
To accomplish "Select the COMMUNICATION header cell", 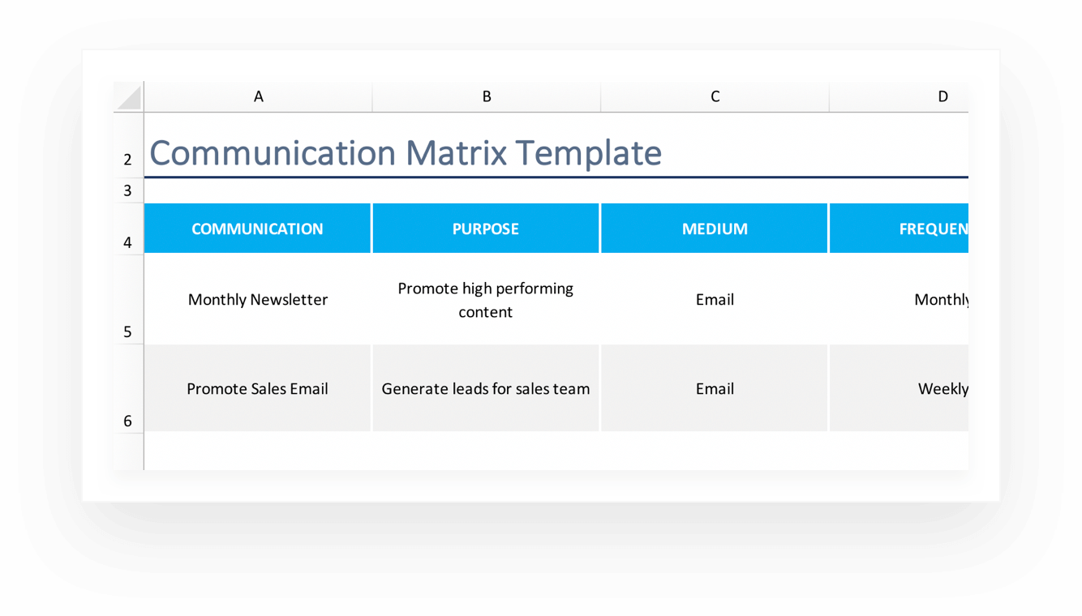I will [x=258, y=229].
